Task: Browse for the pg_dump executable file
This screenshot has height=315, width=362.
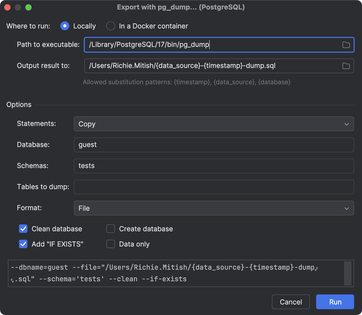Action: pyautogui.click(x=346, y=45)
